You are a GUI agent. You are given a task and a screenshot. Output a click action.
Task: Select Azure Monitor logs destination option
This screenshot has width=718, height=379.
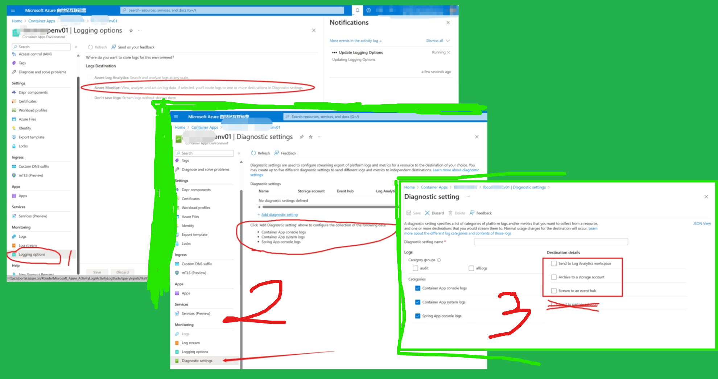(90, 87)
